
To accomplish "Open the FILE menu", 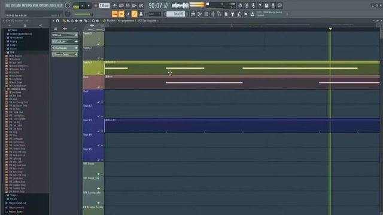I will point(7,5).
